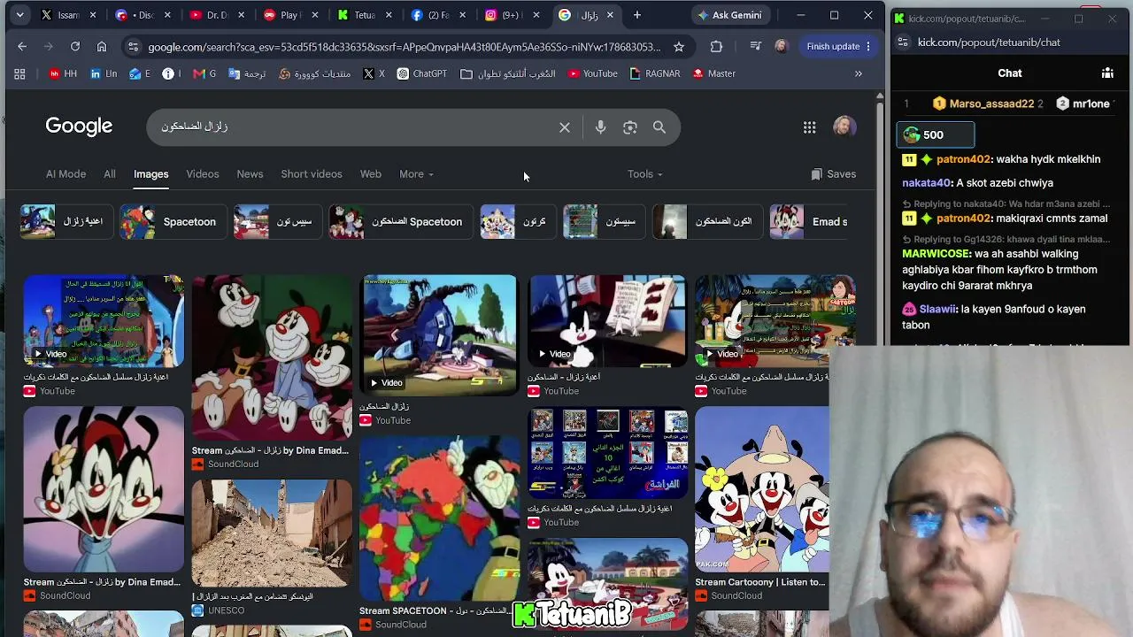The width and height of the screenshot is (1133, 637).
Task: Open the bookmarks apps grid icon
Action: point(19,73)
